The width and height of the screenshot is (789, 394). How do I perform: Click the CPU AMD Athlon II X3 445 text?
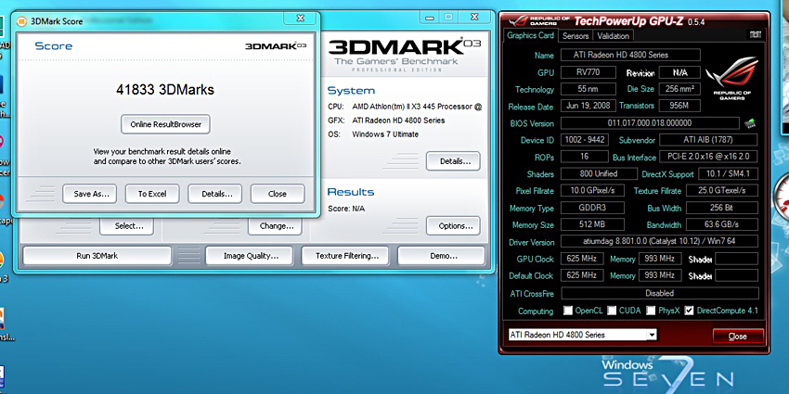tap(417, 107)
